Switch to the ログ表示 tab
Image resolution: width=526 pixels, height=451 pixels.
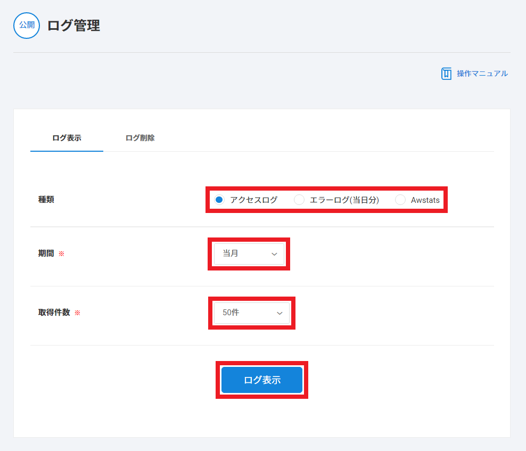pos(67,138)
